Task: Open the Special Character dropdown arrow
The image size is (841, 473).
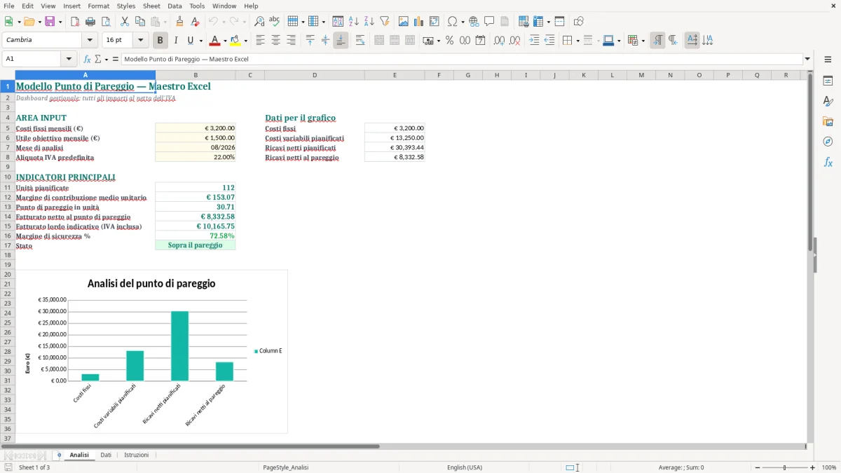Action: pyautogui.click(x=463, y=22)
